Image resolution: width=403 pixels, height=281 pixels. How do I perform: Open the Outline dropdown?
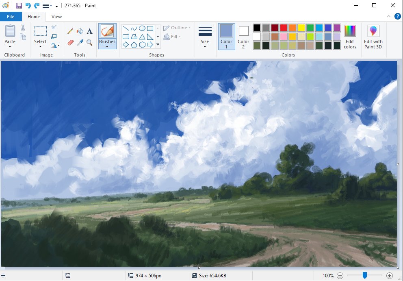tap(177, 28)
